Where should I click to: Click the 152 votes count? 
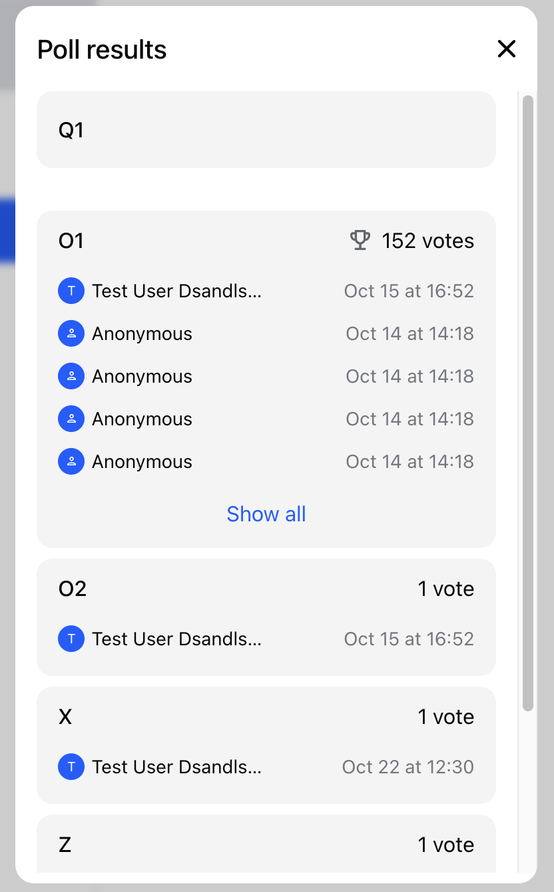coord(427,241)
